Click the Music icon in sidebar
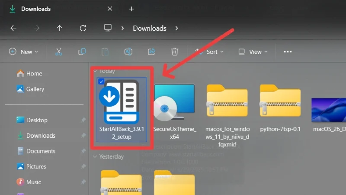 pos(20,182)
